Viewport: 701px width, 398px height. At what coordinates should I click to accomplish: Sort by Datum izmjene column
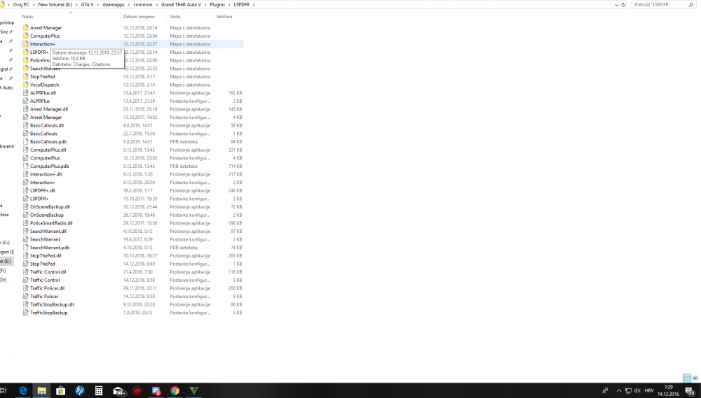139,17
